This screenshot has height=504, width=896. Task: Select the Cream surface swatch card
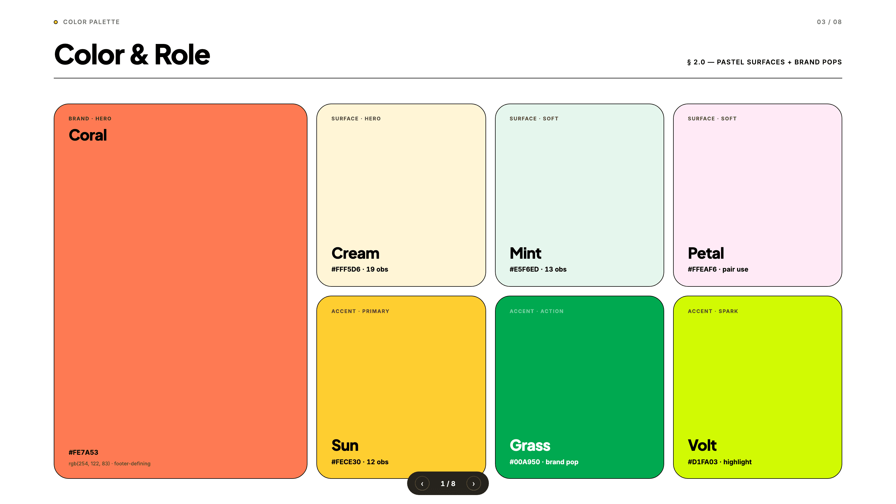(401, 195)
